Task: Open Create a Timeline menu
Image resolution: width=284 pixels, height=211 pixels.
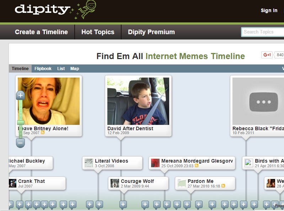Action: 41,32
